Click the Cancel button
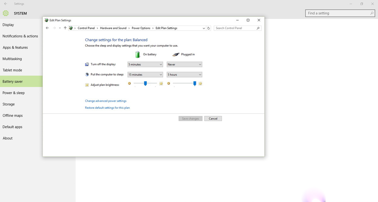Screen dimensions: 378x202 coord(213,118)
